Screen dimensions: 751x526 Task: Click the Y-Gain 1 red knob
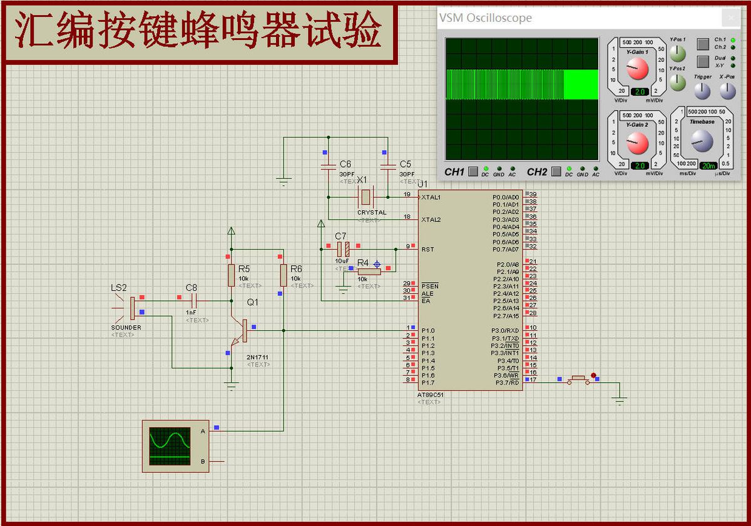tap(638, 69)
